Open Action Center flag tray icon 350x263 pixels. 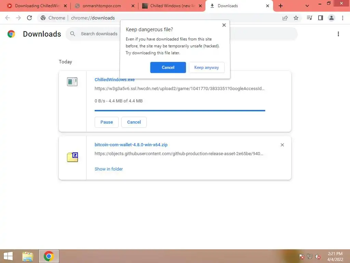(301, 256)
